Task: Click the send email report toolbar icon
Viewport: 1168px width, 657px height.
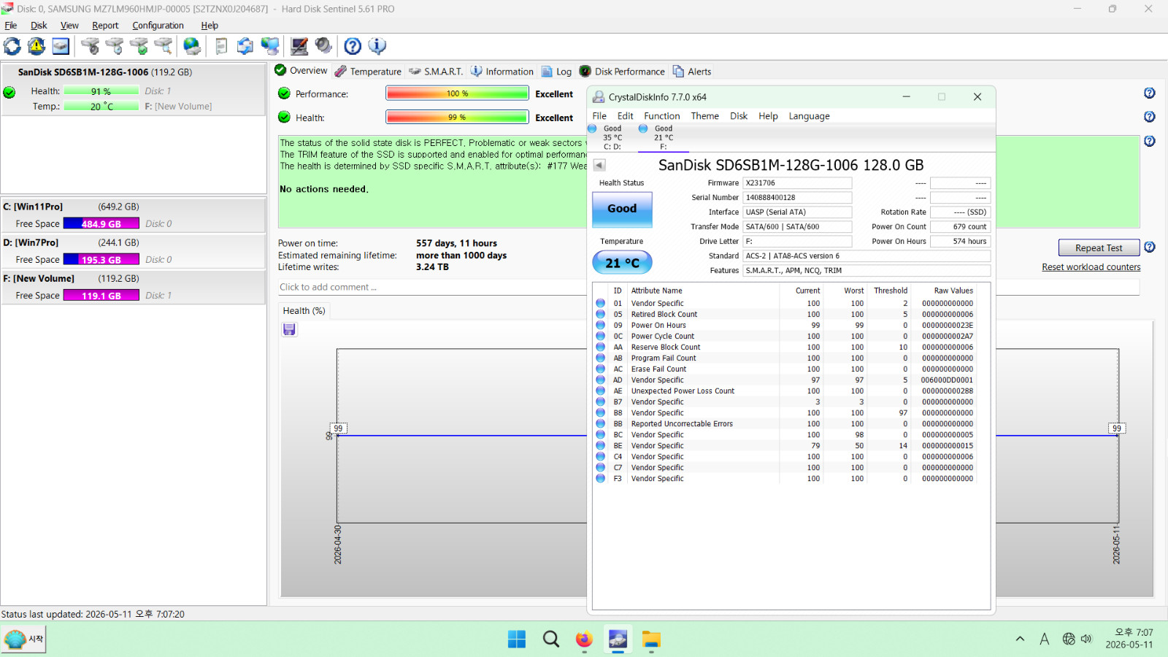Action: 245,46
